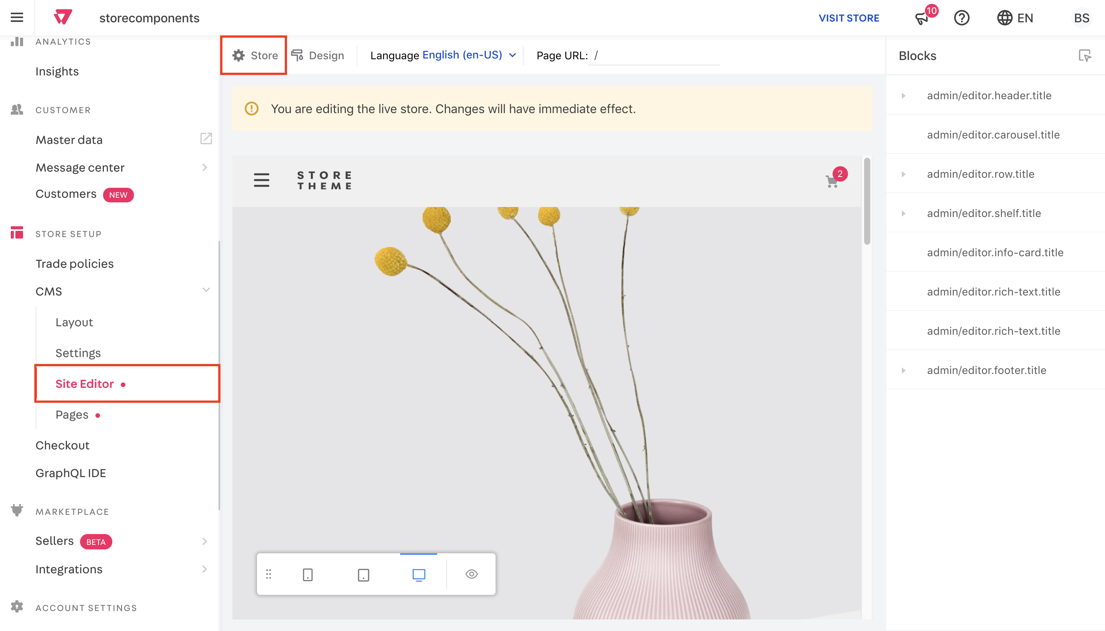The height and width of the screenshot is (631, 1105).
Task: Select the first admin/editor.rich-text.title block
Action: [993, 292]
